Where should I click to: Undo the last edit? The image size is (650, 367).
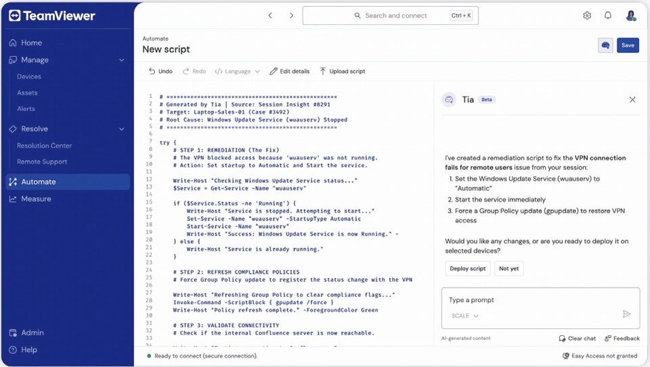pyautogui.click(x=160, y=71)
